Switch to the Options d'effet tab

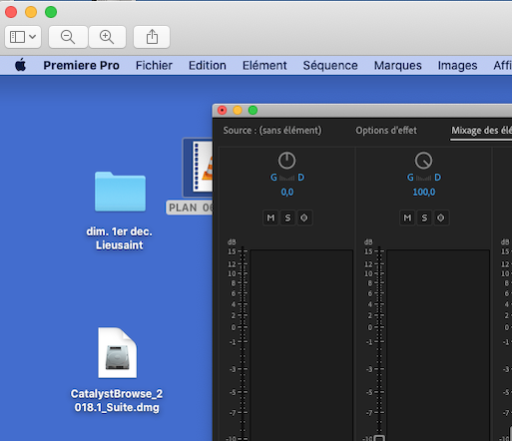click(x=386, y=131)
